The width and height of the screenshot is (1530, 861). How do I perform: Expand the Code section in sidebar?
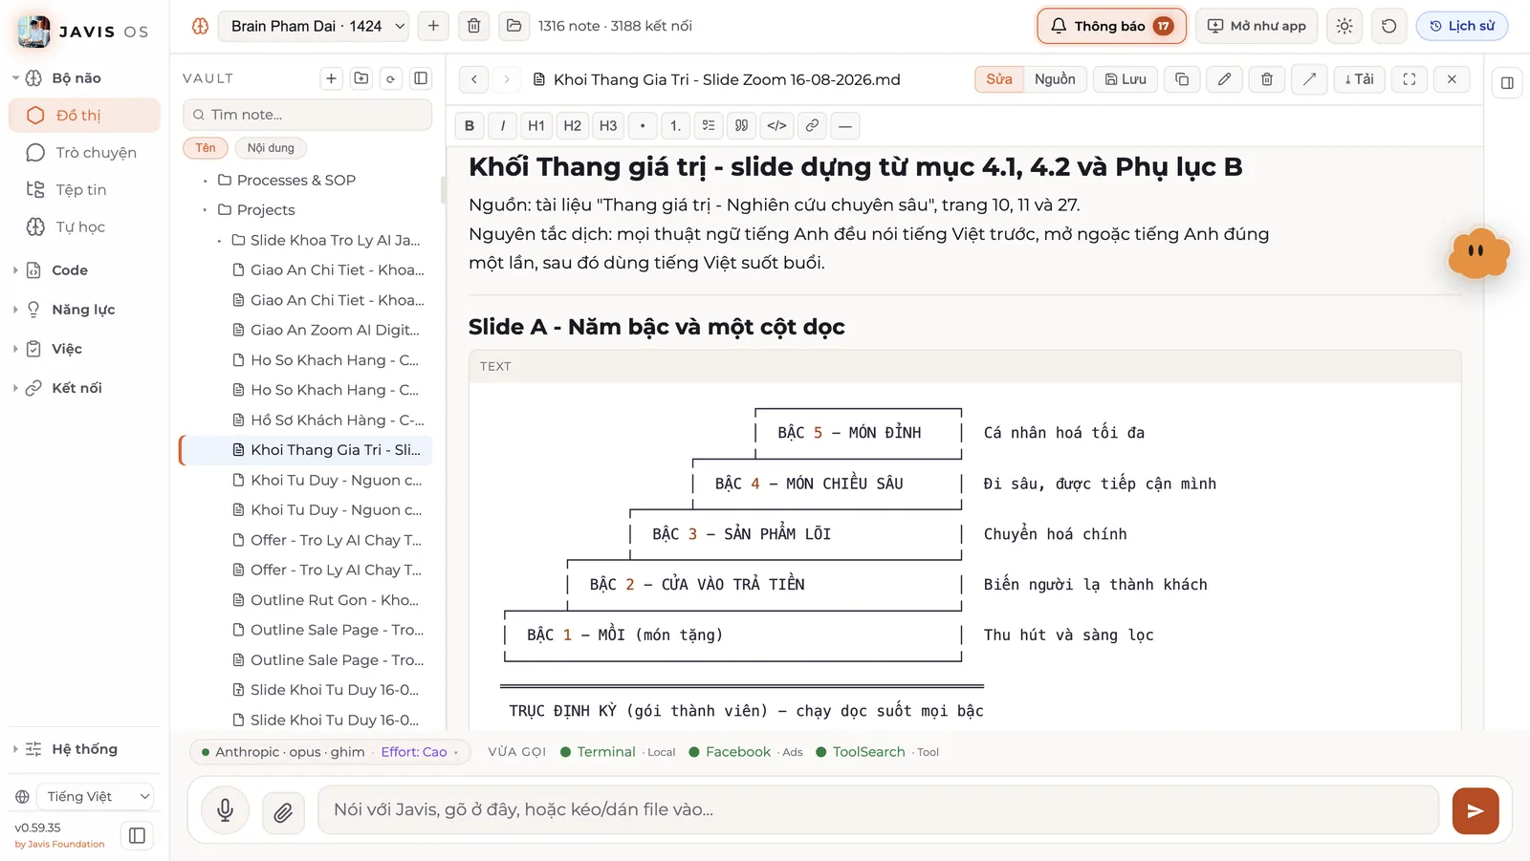point(69,270)
